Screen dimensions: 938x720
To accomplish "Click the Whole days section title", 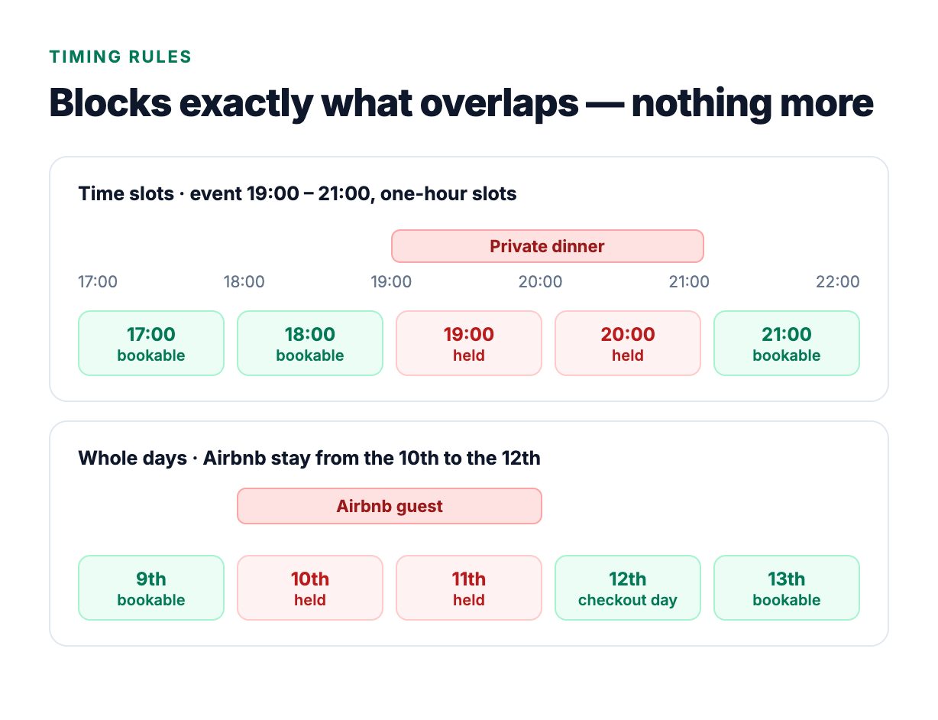I will (x=309, y=459).
